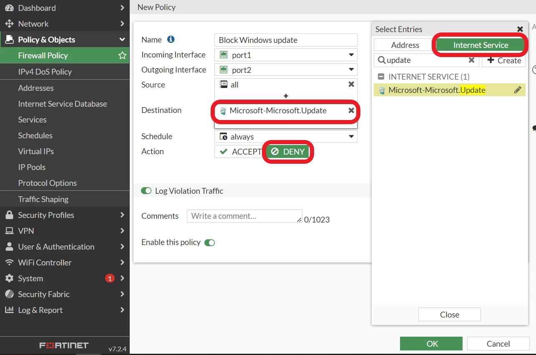Open Internet Service Database in the sidebar

point(63,104)
